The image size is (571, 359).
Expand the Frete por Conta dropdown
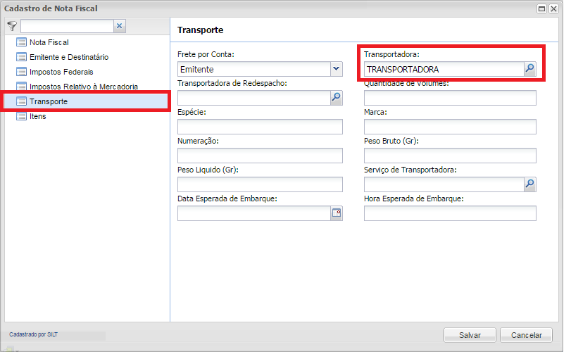tap(336, 69)
